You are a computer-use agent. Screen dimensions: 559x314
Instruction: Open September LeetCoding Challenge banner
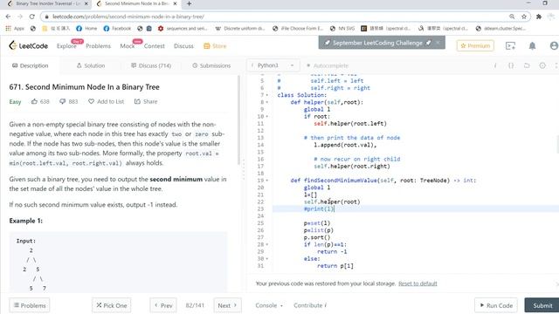(x=377, y=43)
